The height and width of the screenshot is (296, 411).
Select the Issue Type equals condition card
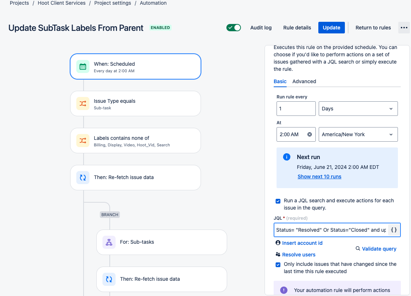pyautogui.click(x=136, y=104)
